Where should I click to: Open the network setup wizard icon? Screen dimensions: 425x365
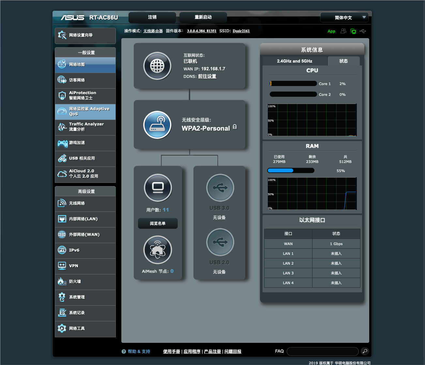(x=62, y=35)
